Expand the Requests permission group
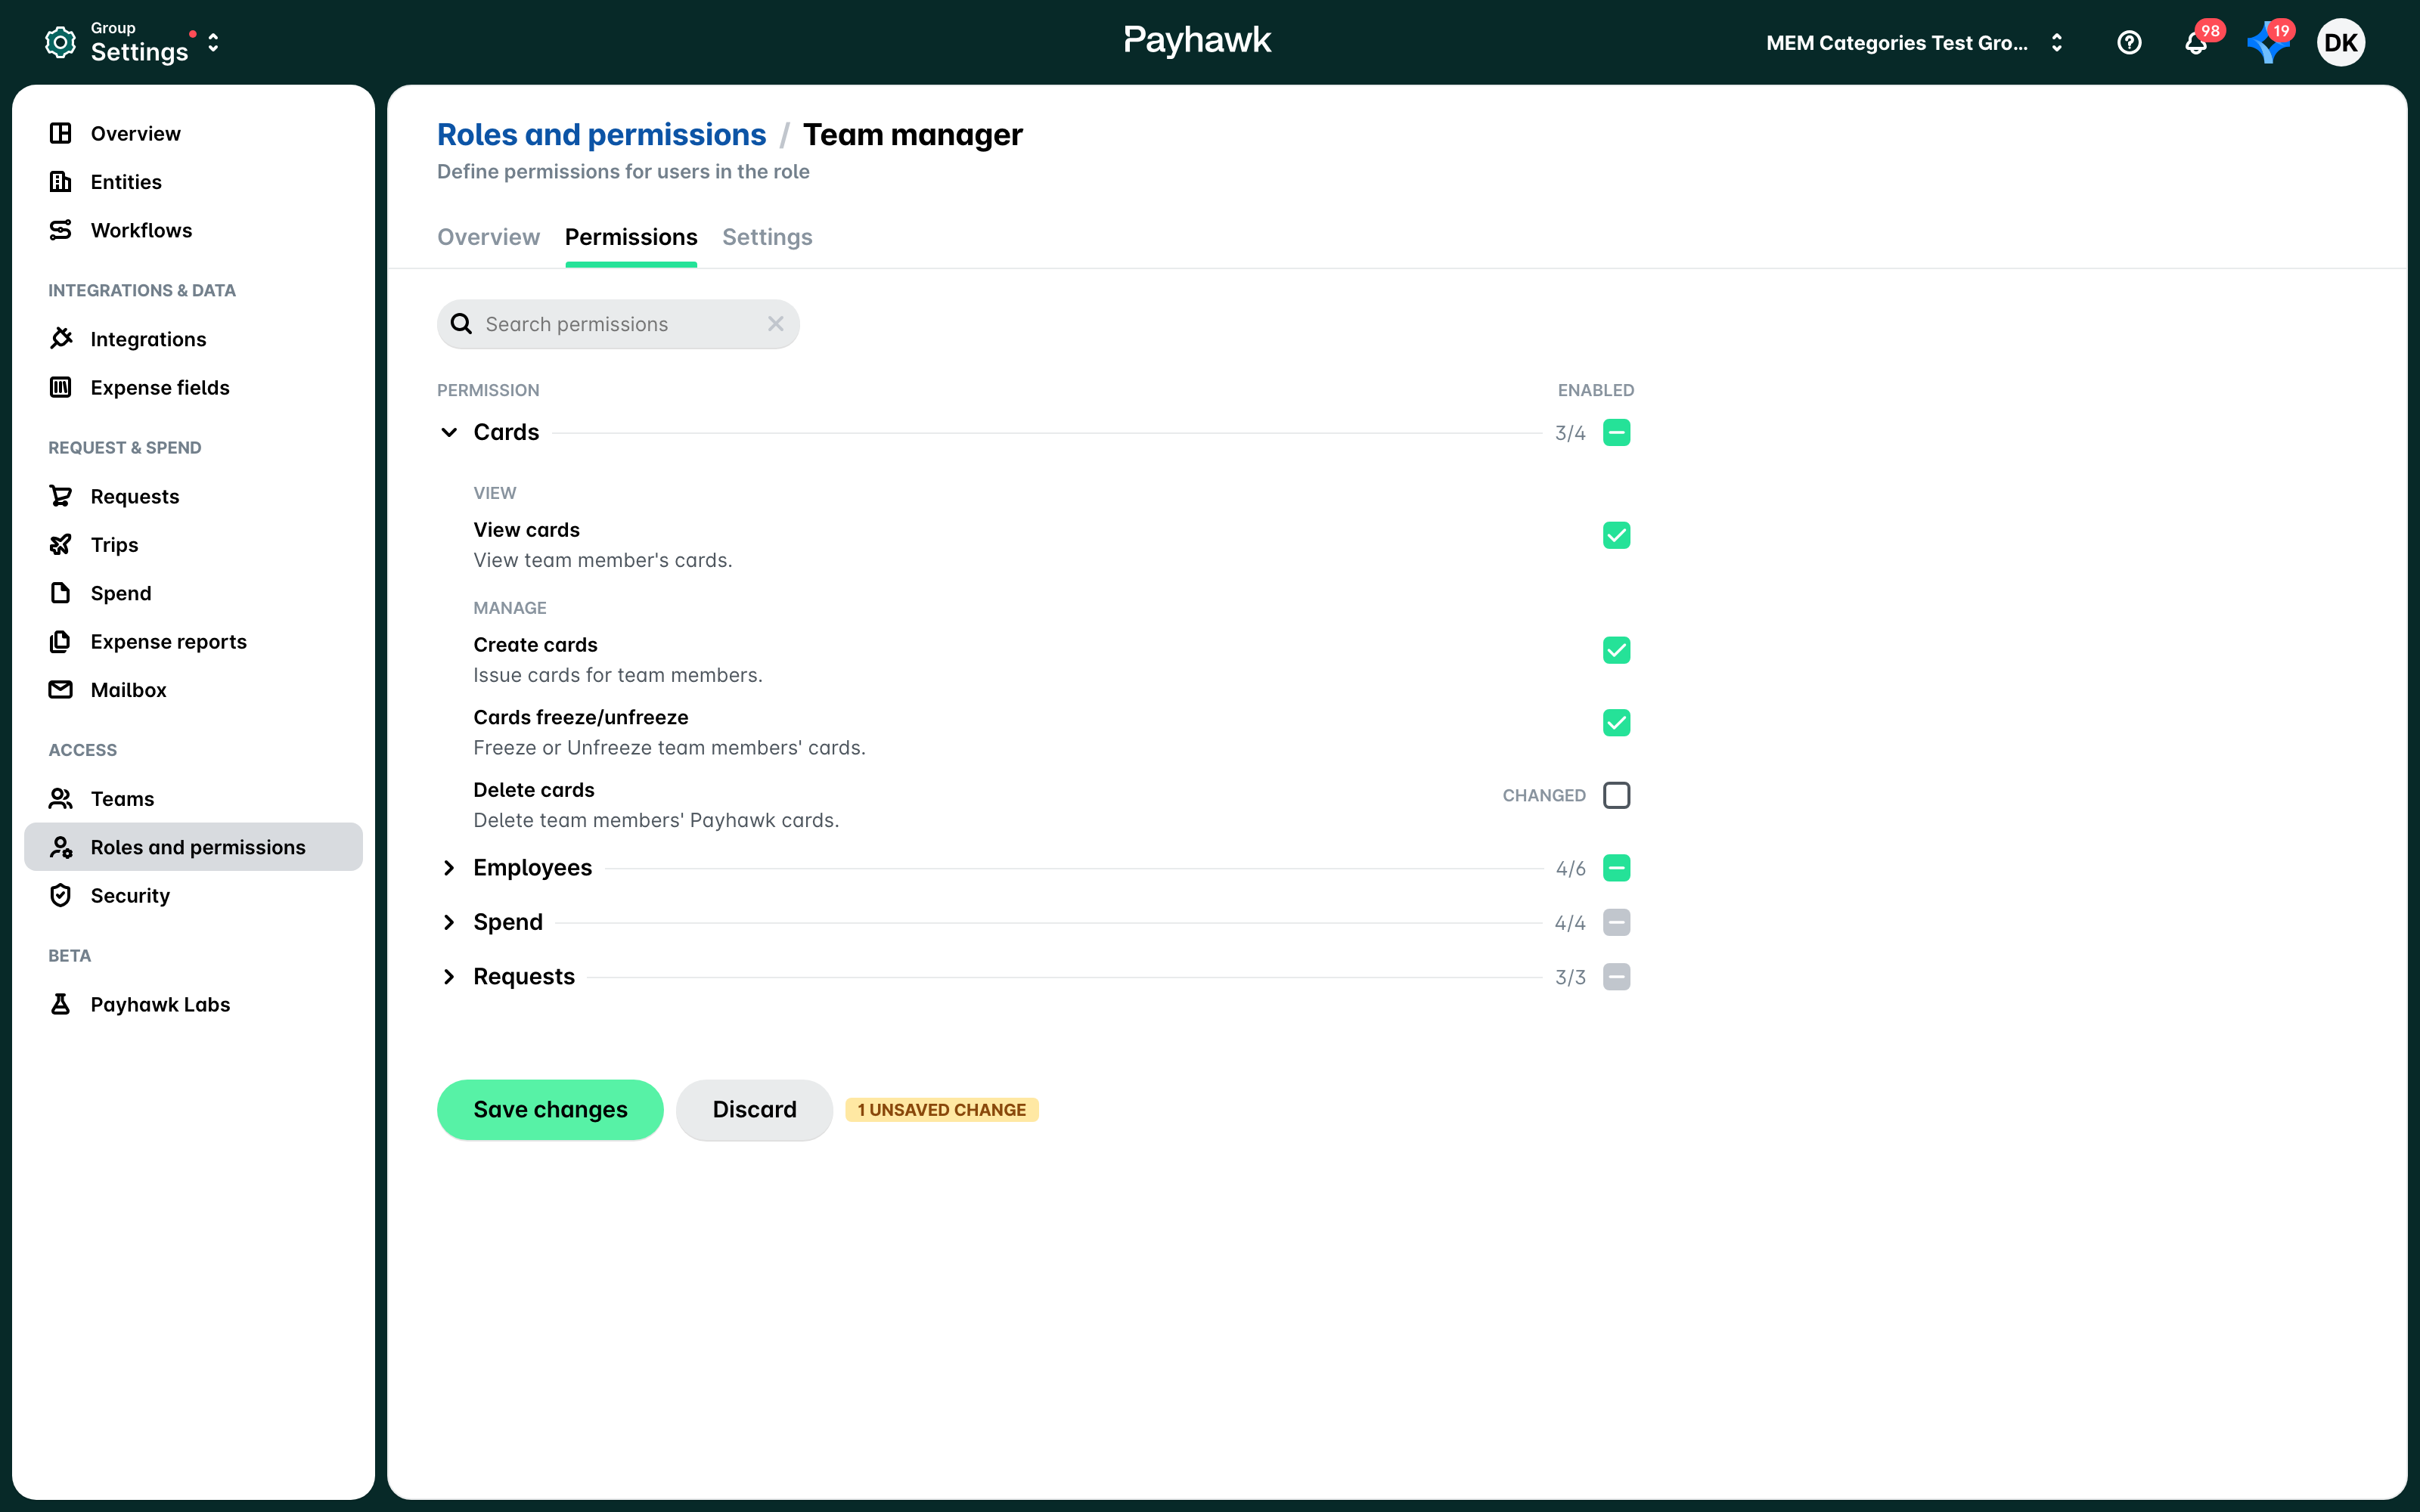Screen dimensions: 2420x1512 (x=449, y=977)
